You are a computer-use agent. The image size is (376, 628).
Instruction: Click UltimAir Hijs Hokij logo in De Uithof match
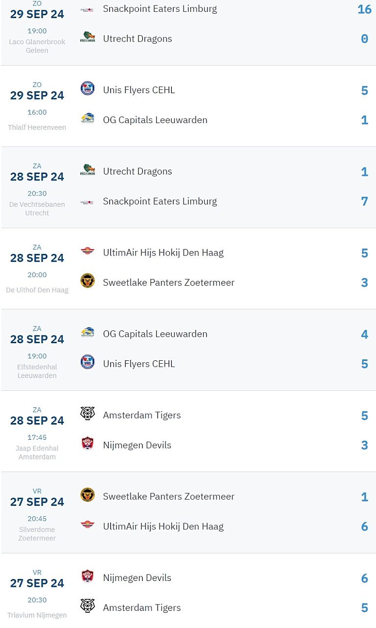coord(87,252)
